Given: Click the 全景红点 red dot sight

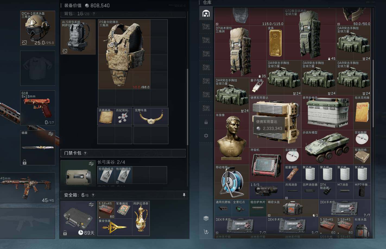Looking at the screenshot, I should (241, 208).
